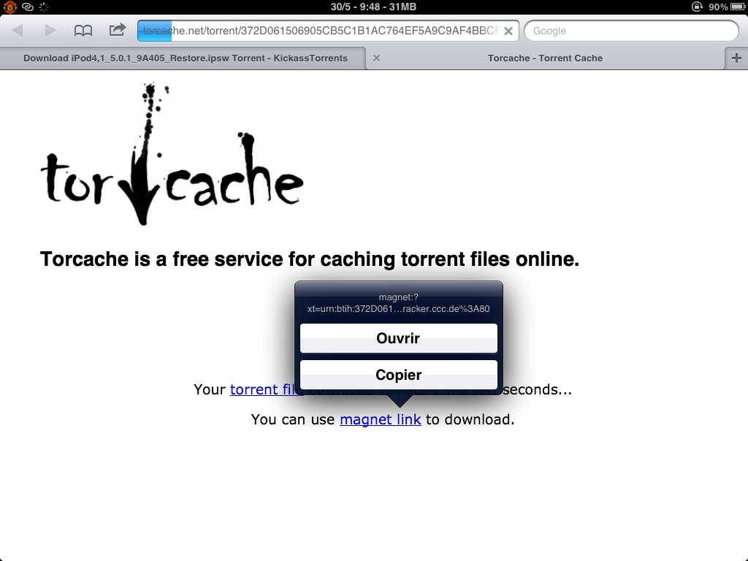Image resolution: width=748 pixels, height=561 pixels.
Task: Switch to the KickassTorrents download tab
Action: (185, 58)
